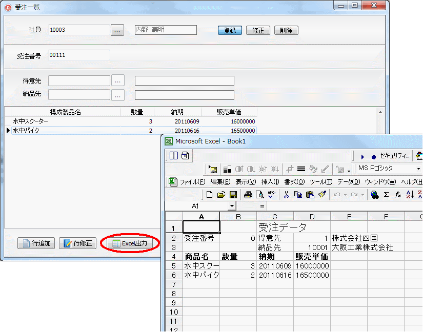The image size is (423, 332).
Task: Click the Copy icon in Excel
Action: point(298,194)
